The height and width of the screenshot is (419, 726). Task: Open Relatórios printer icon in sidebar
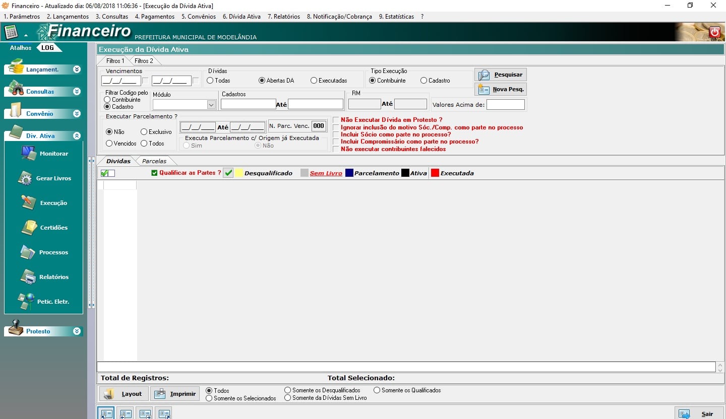[x=28, y=276]
